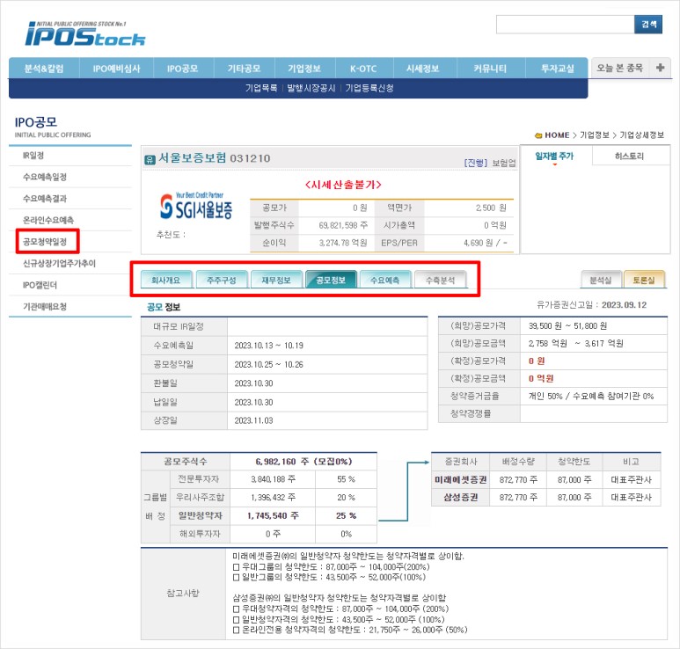Open 공모청약일정 in the sidebar

pyautogui.click(x=45, y=242)
